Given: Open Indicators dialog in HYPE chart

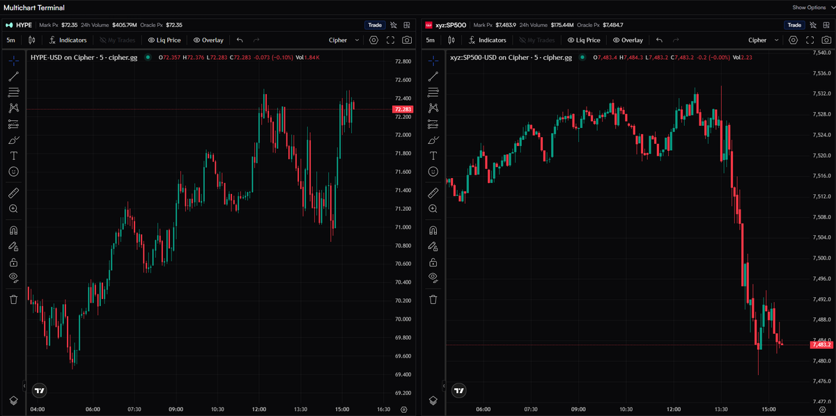Looking at the screenshot, I should pos(68,40).
